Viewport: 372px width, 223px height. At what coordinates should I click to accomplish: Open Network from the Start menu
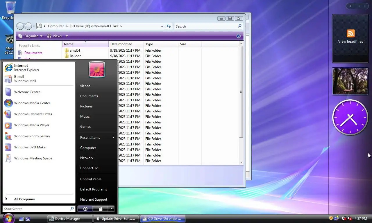[97, 158]
